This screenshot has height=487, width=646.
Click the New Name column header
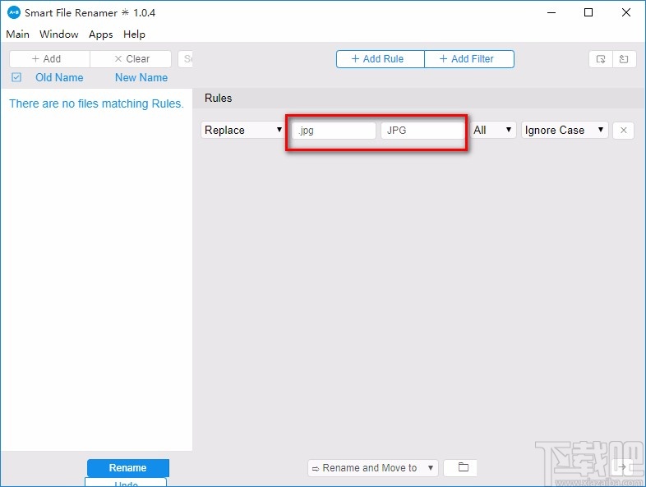point(141,77)
